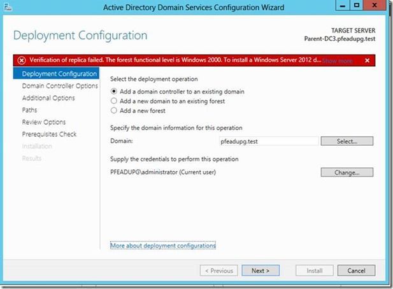Dismiss the red error banner
Viewport: 393px width, 289px height.
click(x=367, y=60)
